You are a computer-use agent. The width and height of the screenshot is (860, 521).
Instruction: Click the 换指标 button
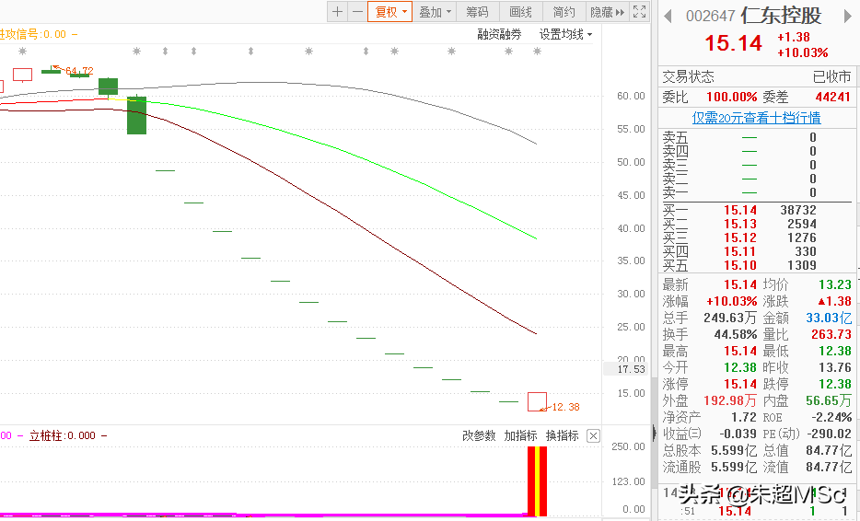point(562,435)
